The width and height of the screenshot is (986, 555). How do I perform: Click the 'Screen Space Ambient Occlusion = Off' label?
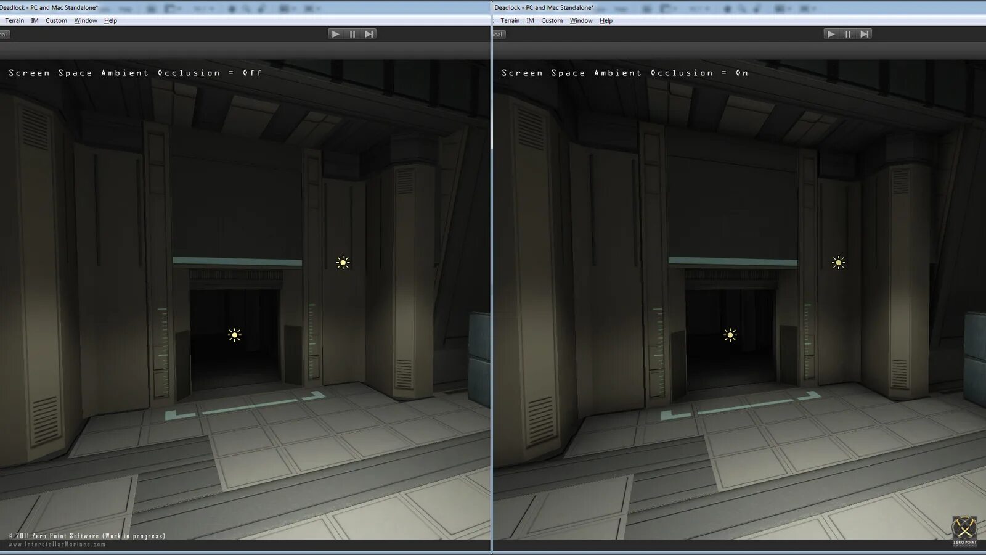[x=135, y=73]
